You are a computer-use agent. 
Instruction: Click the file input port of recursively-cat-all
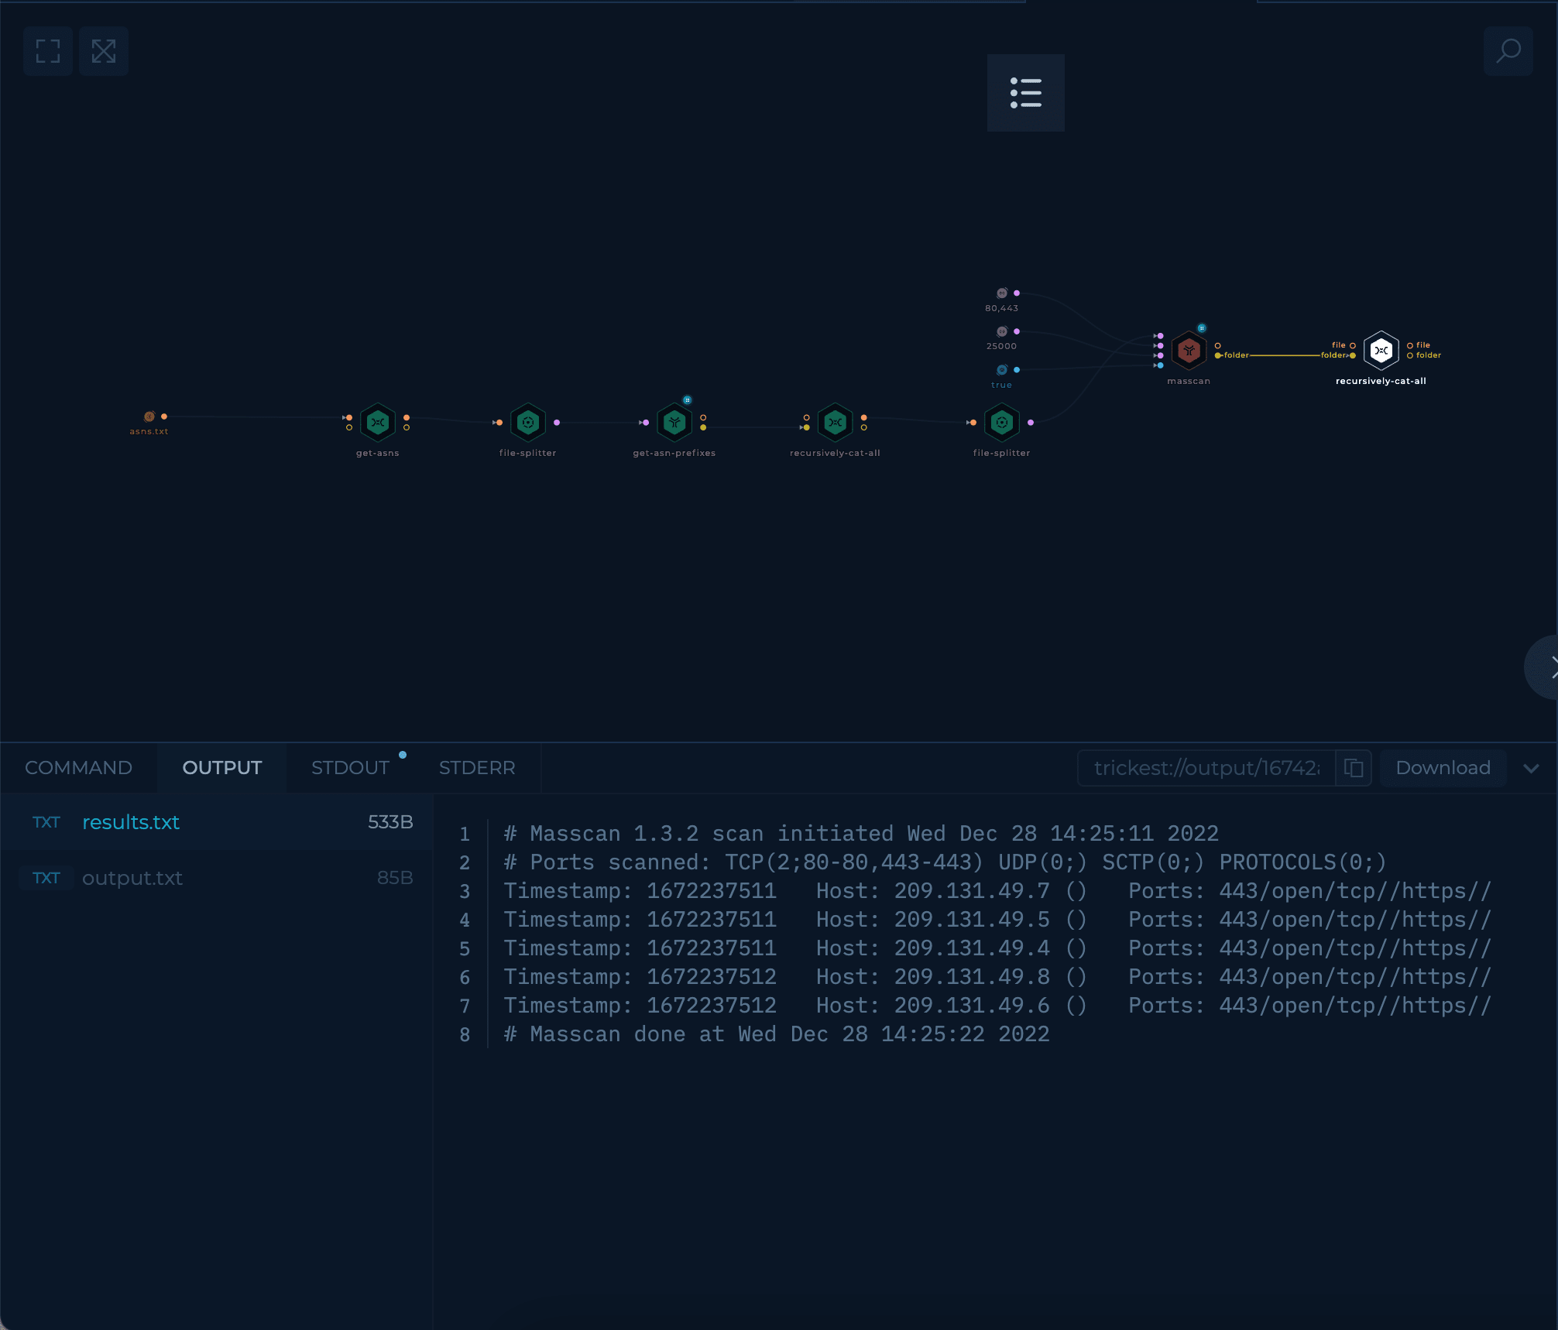[x=1353, y=345]
